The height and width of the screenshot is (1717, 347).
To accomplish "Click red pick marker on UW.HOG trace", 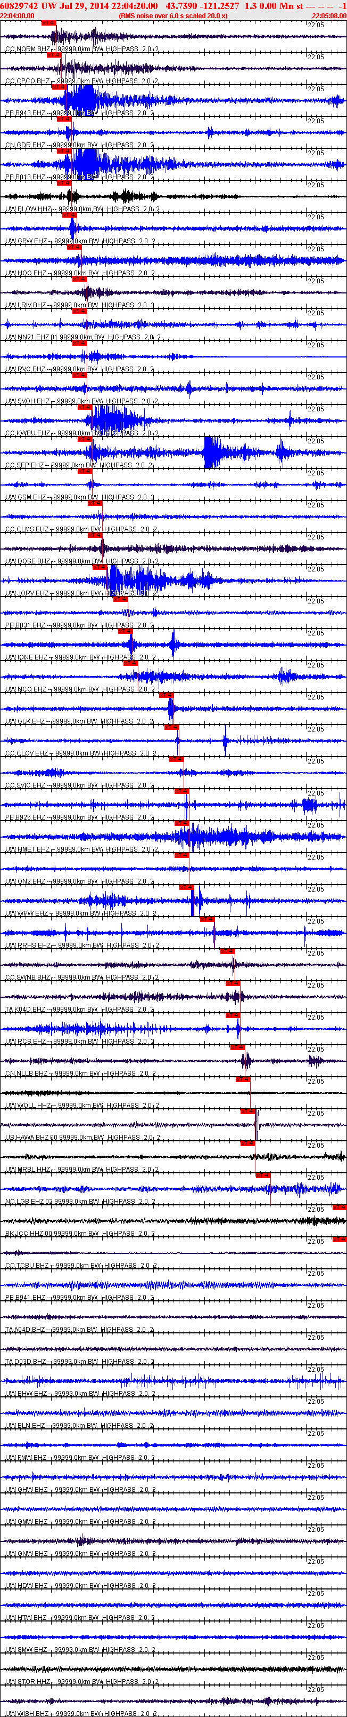I will click(x=74, y=247).
